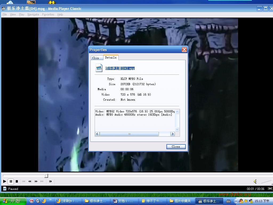
Task: Adjust the volume slider
Action: click(x=267, y=182)
